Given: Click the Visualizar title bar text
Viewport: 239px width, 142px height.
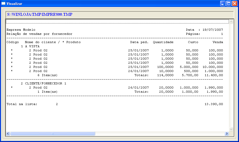Looking at the screenshot, I should [x=14, y=4].
